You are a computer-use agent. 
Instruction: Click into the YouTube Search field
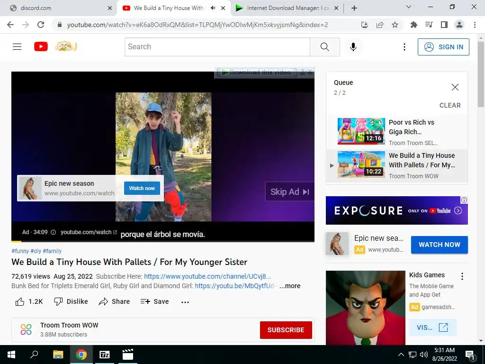(x=217, y=47)
